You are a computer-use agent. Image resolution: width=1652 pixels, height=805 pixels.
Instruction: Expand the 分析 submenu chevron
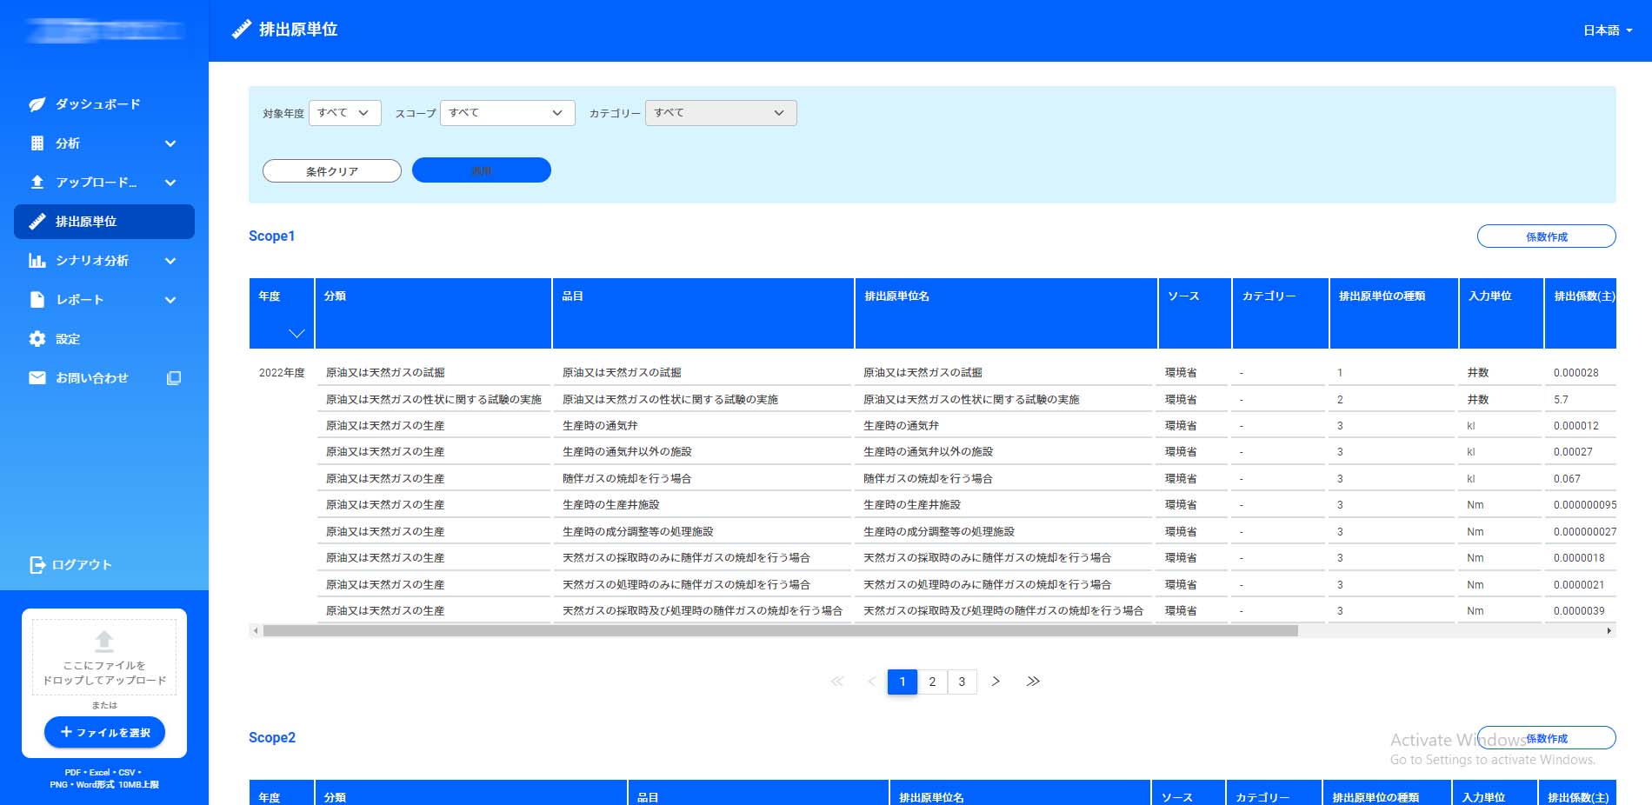click(170, 143)
